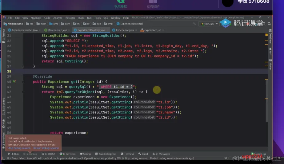Close the Experience.java tab

click(x=136, y=30)
